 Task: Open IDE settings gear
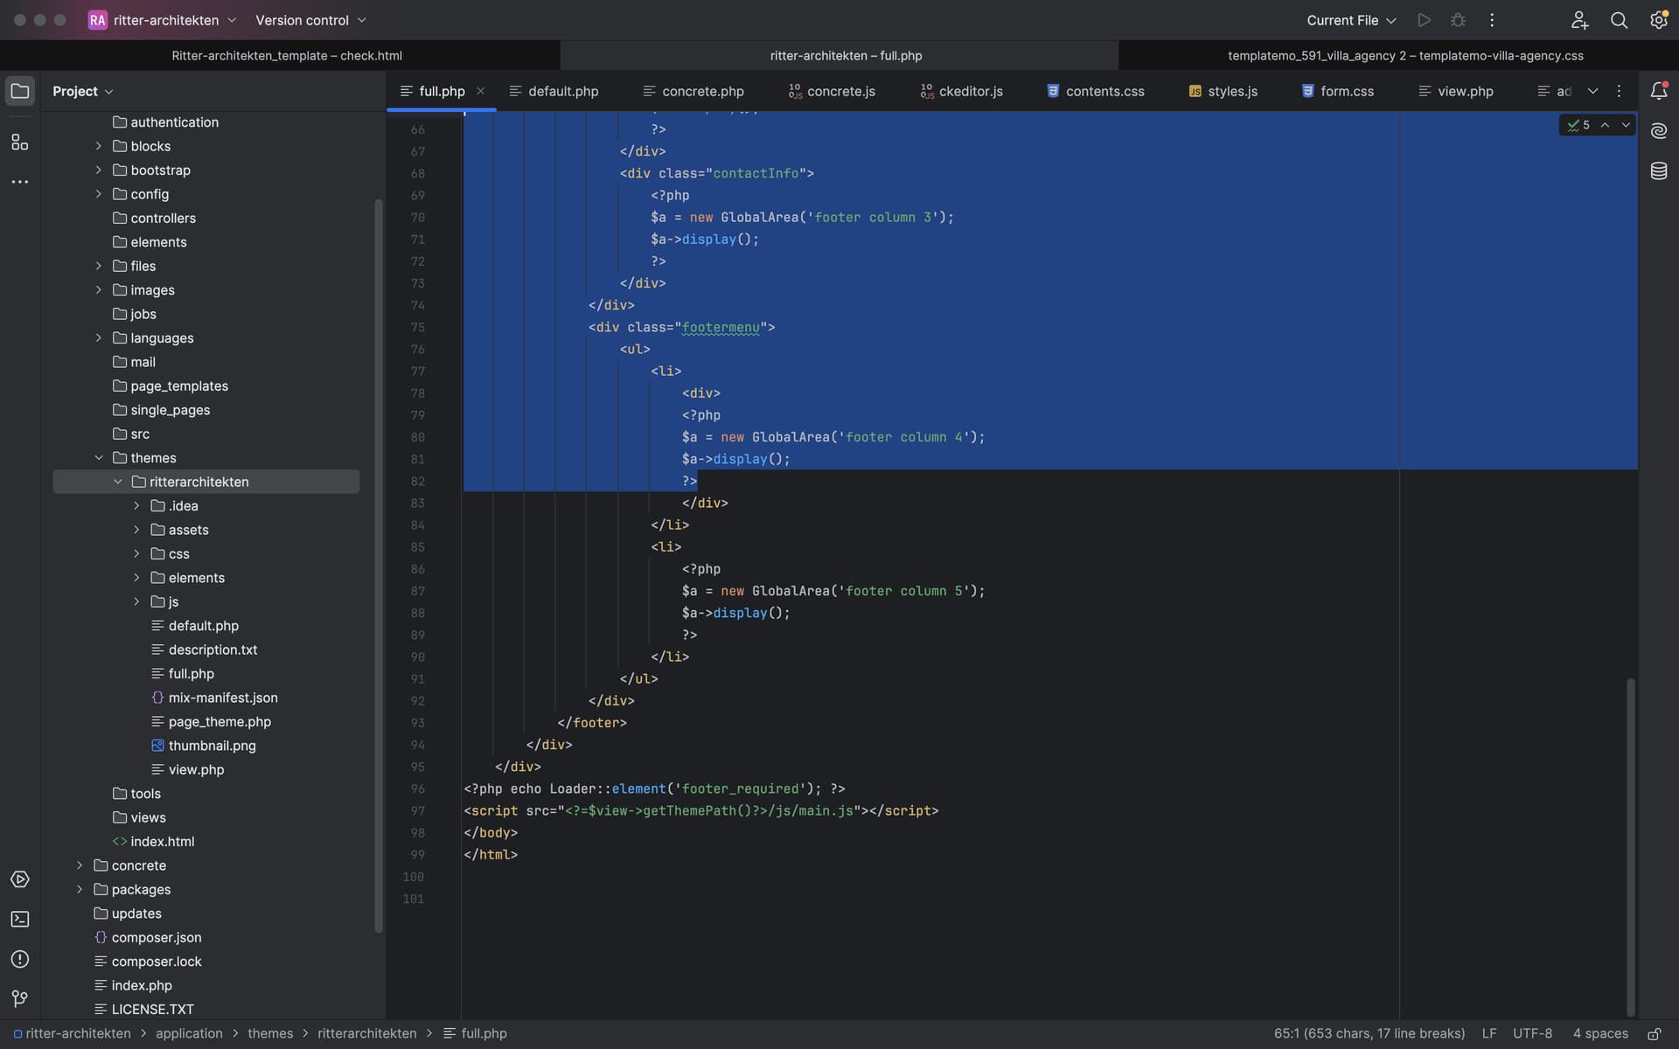1659,20
